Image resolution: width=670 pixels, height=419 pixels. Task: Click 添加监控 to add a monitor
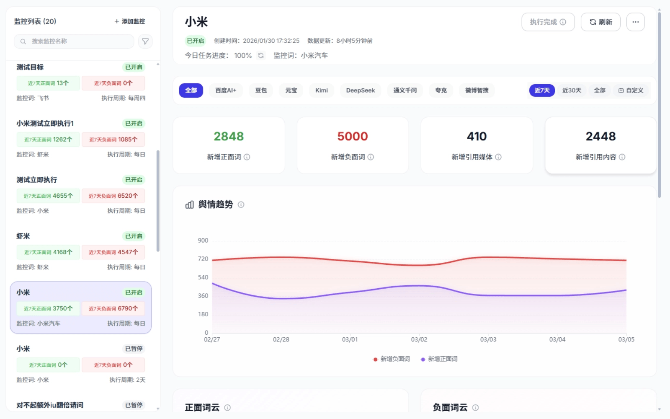[130, 21]
